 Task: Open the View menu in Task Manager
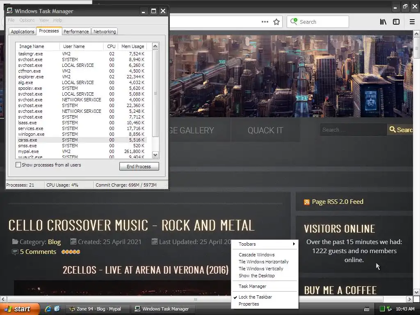(x=44, y=20)
